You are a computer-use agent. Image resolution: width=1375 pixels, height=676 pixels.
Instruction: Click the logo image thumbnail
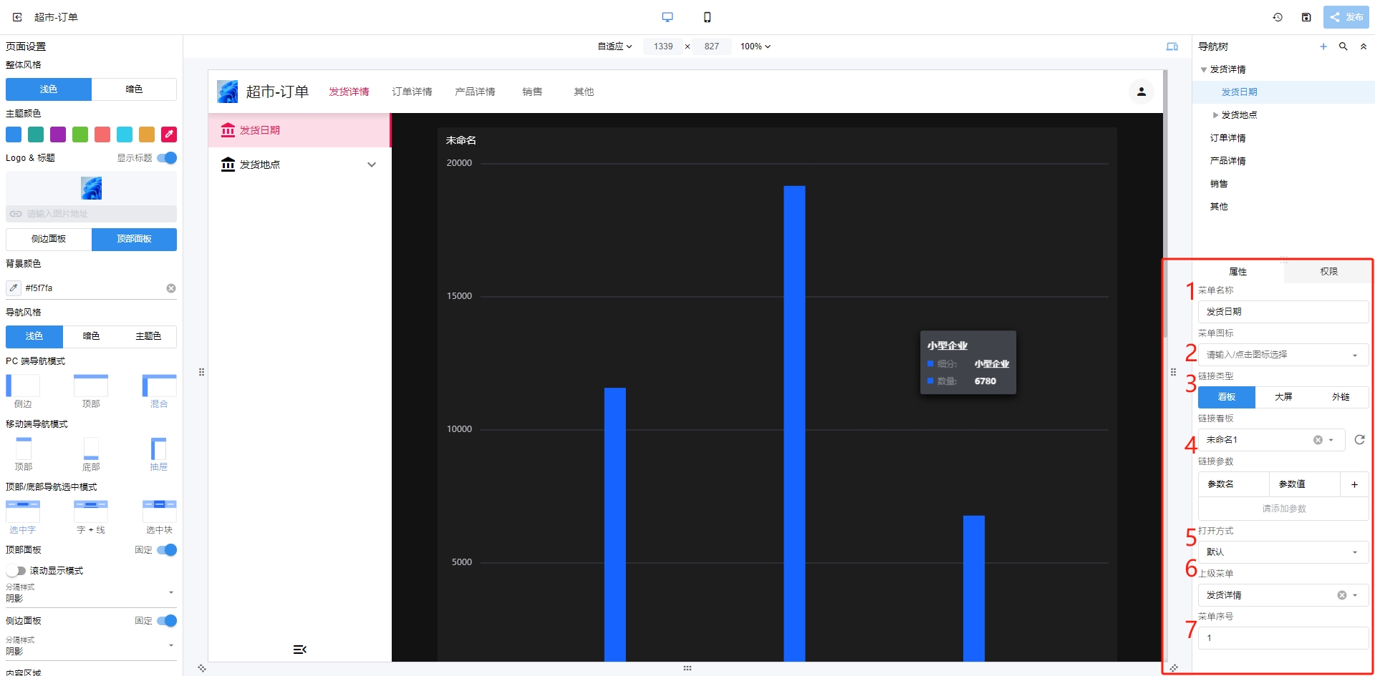click(91, 188)
